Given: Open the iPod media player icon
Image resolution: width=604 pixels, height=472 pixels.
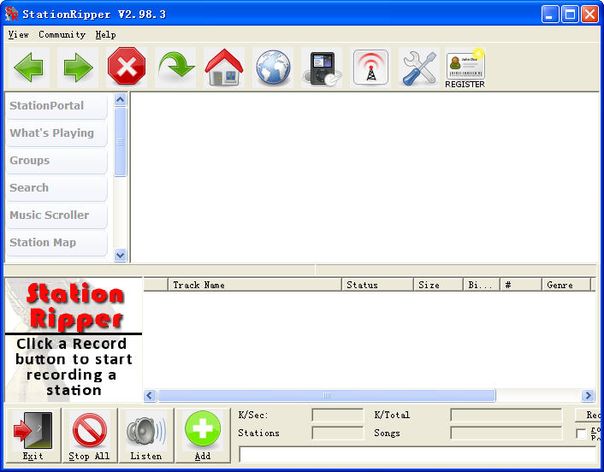Looking at the screenshot, I should tap(322, 68).
